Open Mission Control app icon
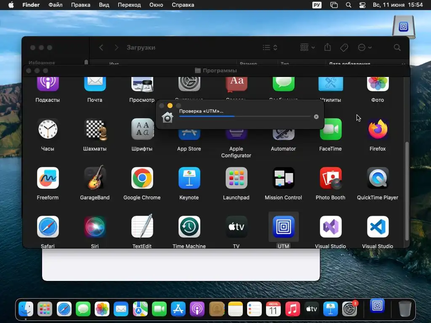This screenshot has height=323, width=431. 283,178
